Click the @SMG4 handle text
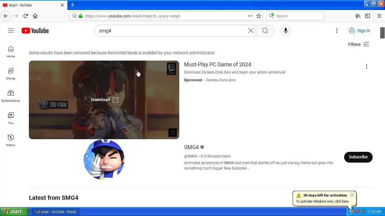Screen dimensions: 385x216 pyautogui.click(x=190, y=156)
